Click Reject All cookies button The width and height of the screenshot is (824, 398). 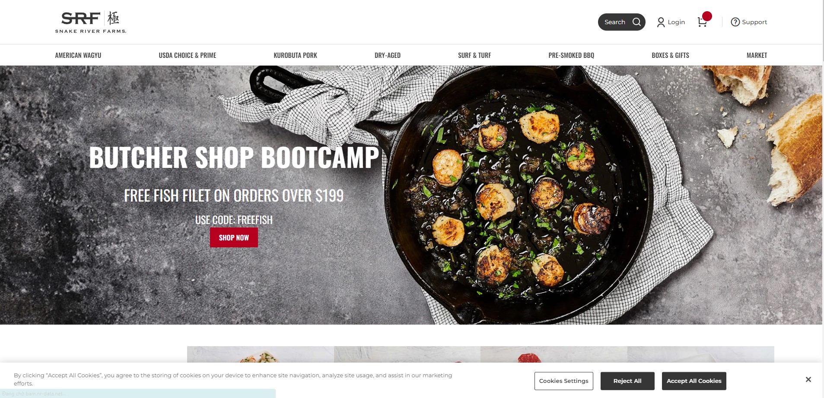tap(627, 381)
